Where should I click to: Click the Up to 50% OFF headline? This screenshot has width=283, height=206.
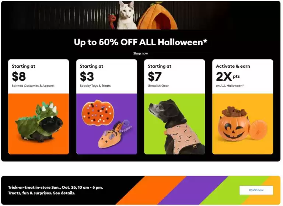[140, 42]
